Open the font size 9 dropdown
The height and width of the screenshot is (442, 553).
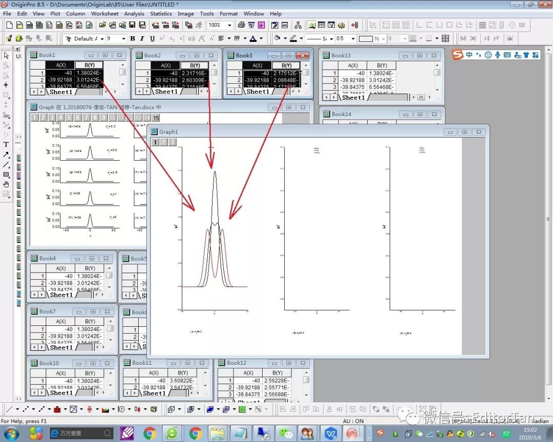click(116, 38)
